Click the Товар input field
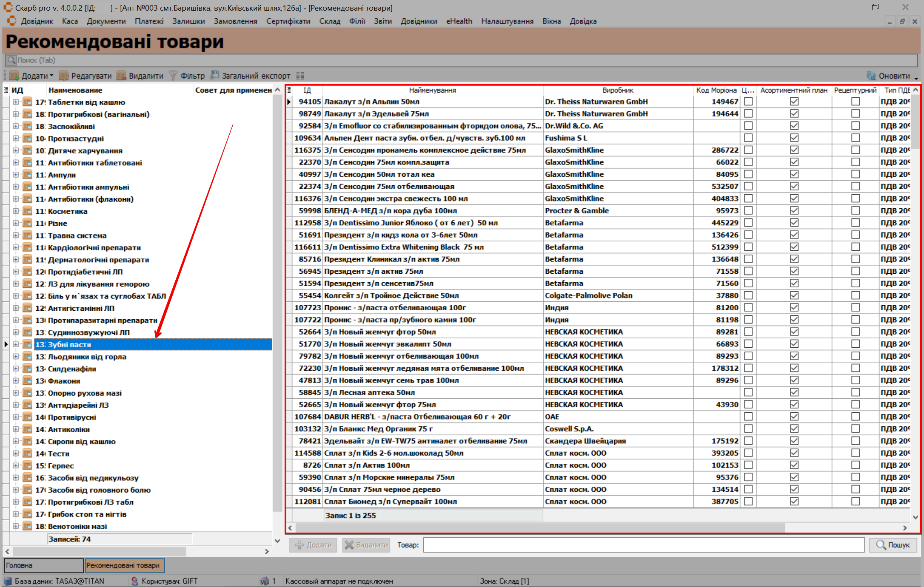The width and height of the screenshot is (924, 587). point(643,545)
